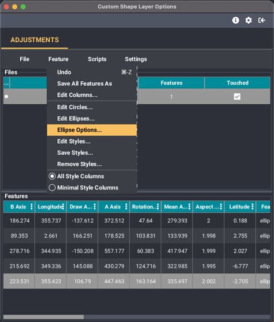Viewport: 274px width, 322px height.
Task: Switch to the ADJUSTMENTS tab
Action: click(x=35, y=40)
